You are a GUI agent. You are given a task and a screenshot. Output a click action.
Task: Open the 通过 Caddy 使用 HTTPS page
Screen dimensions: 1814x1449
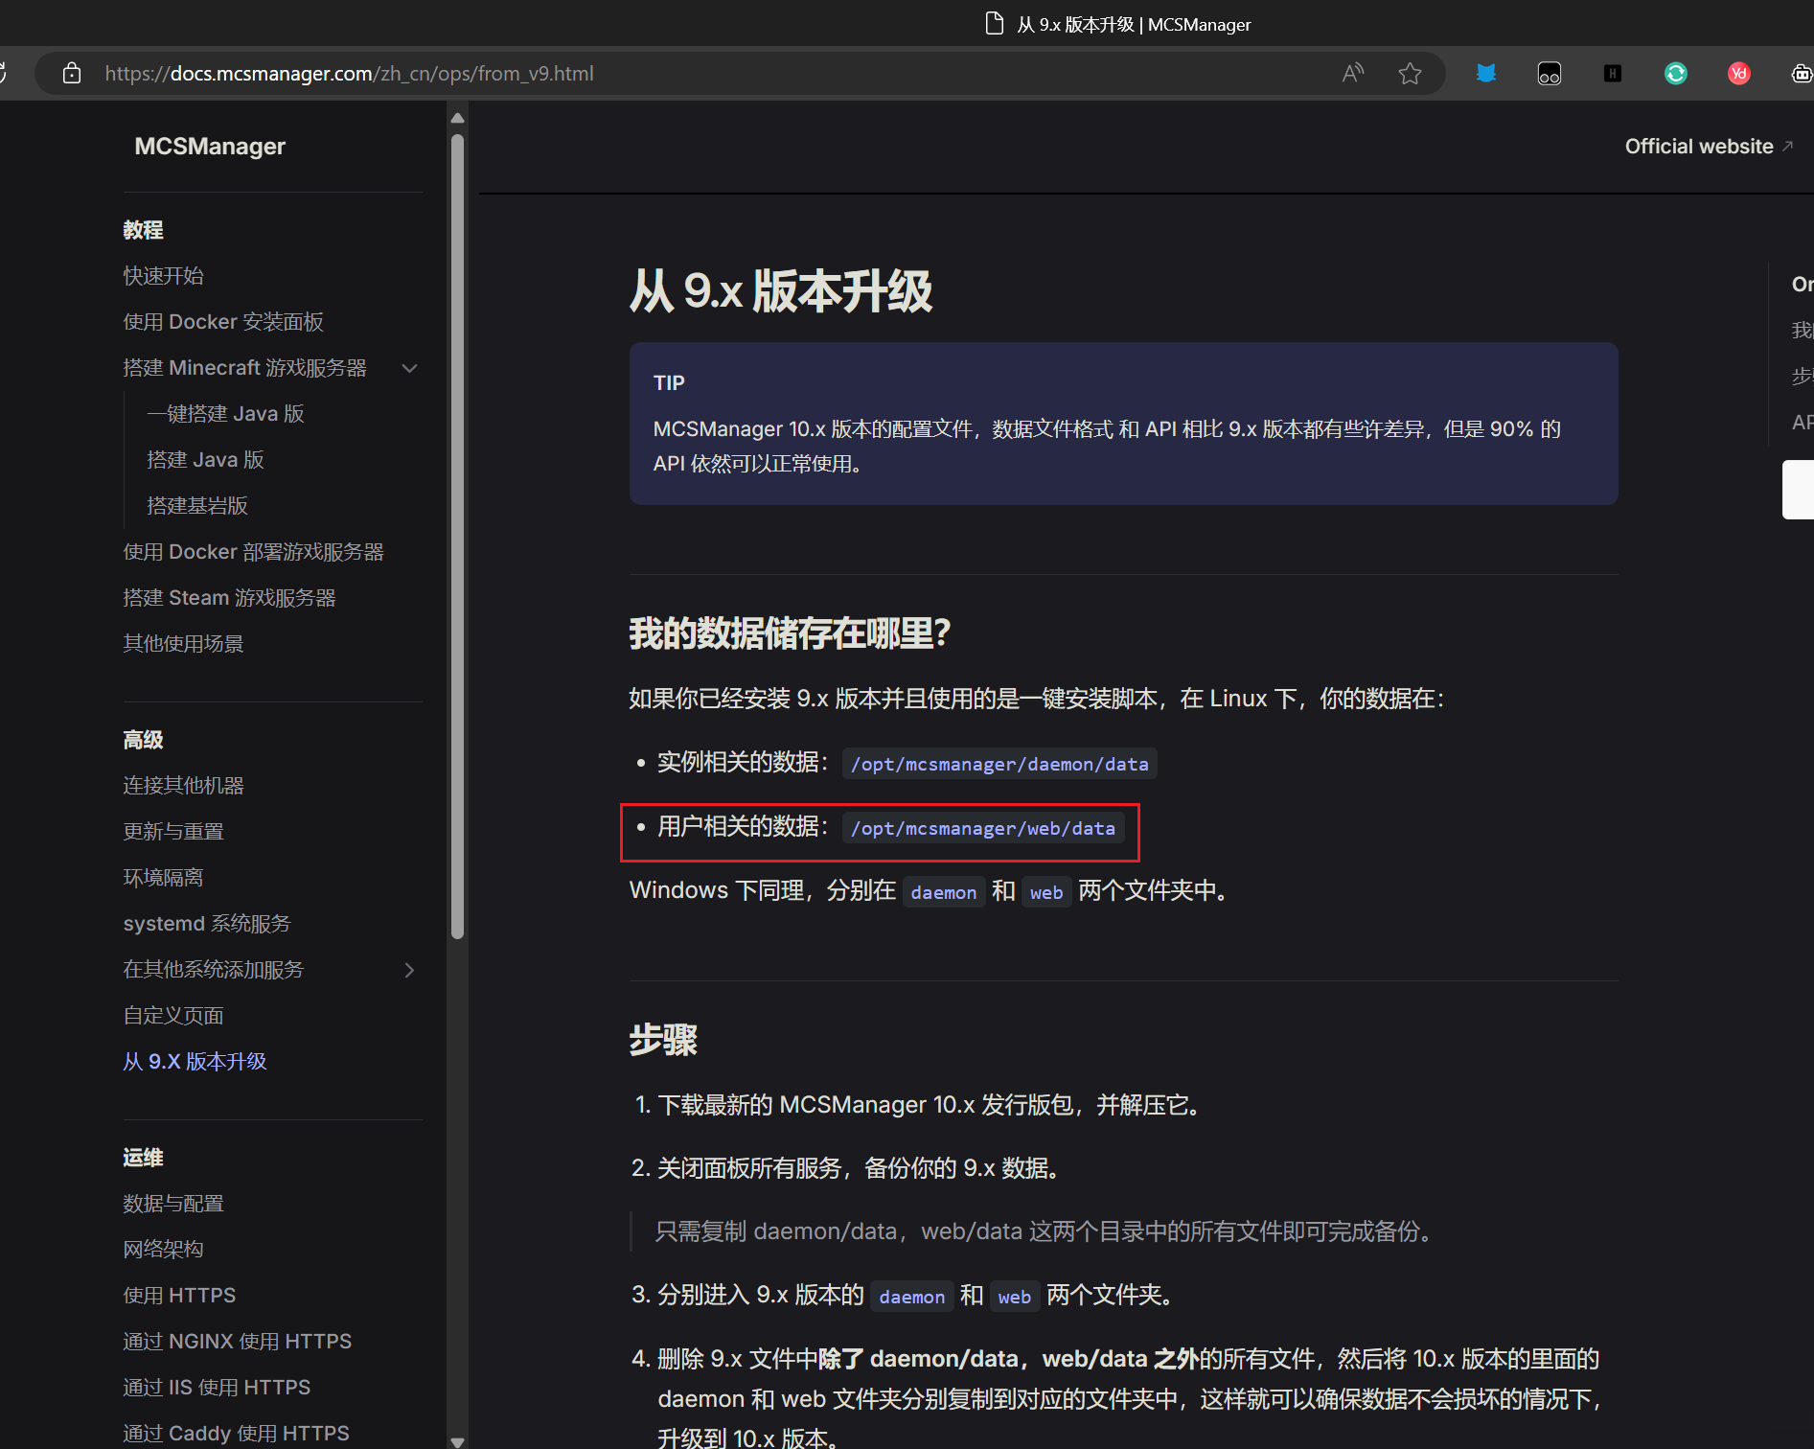coord(236,1432)
